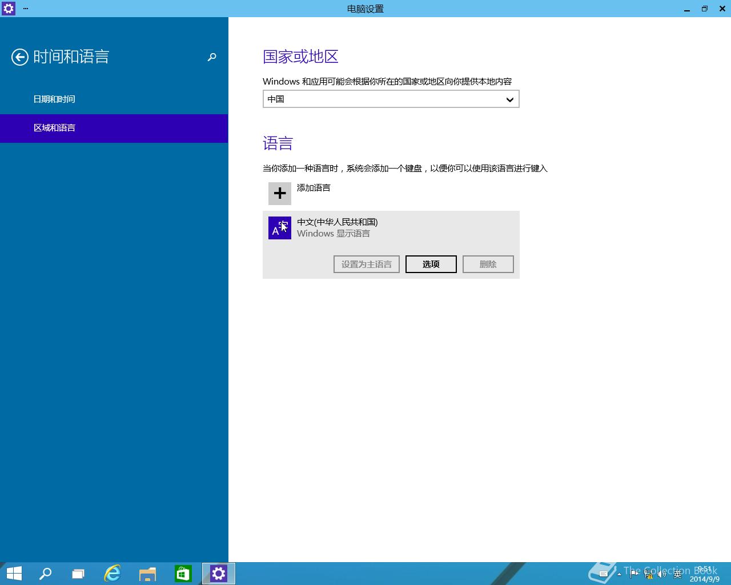Image resolution: width=731 pixels, height=585 pixels.
Task: Click the 设置为主语言 button
Action: [367, 265]
